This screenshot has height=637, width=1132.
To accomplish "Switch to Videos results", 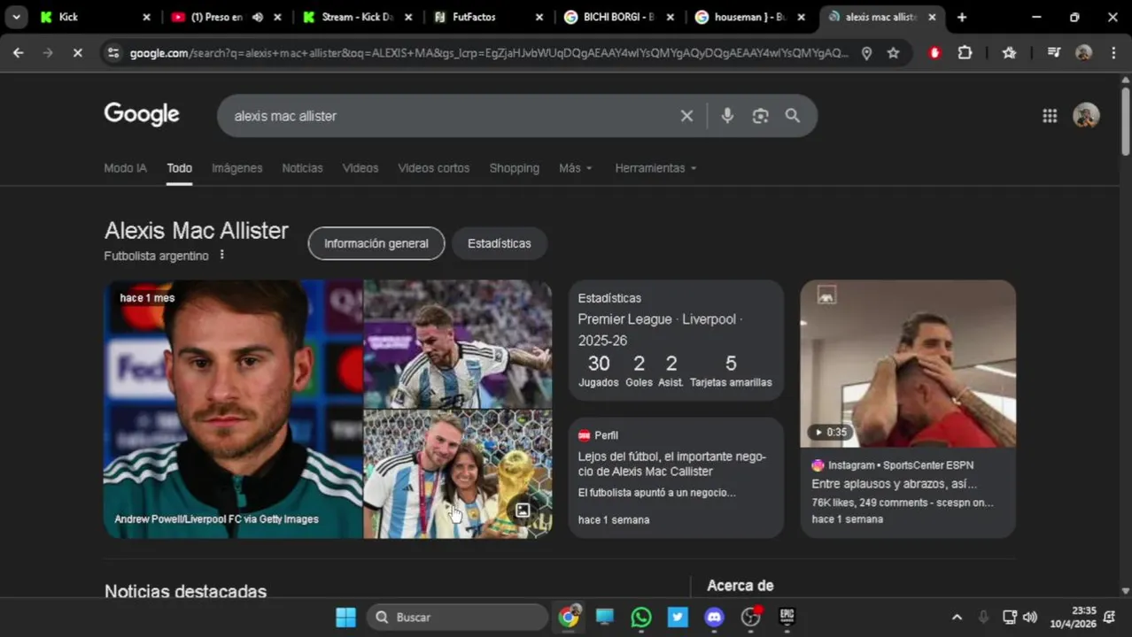I will [x=360, y=168].
